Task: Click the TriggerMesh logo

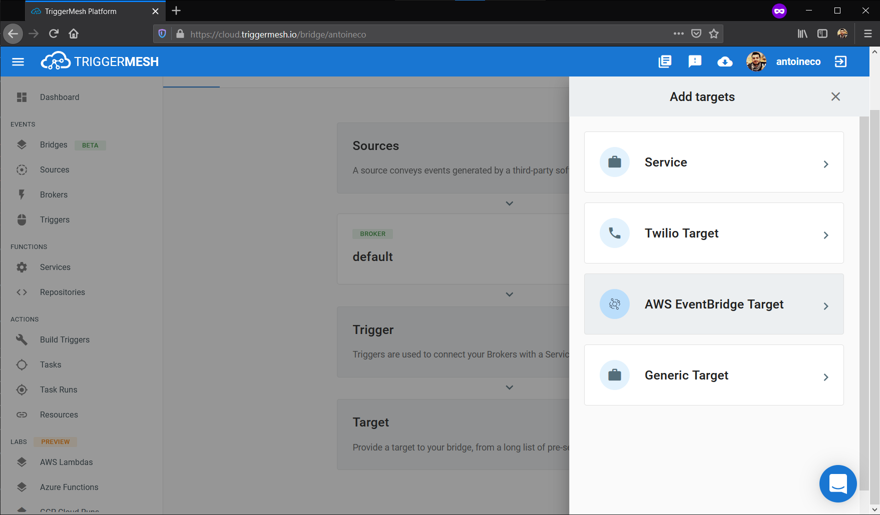Action: (100, 61)
